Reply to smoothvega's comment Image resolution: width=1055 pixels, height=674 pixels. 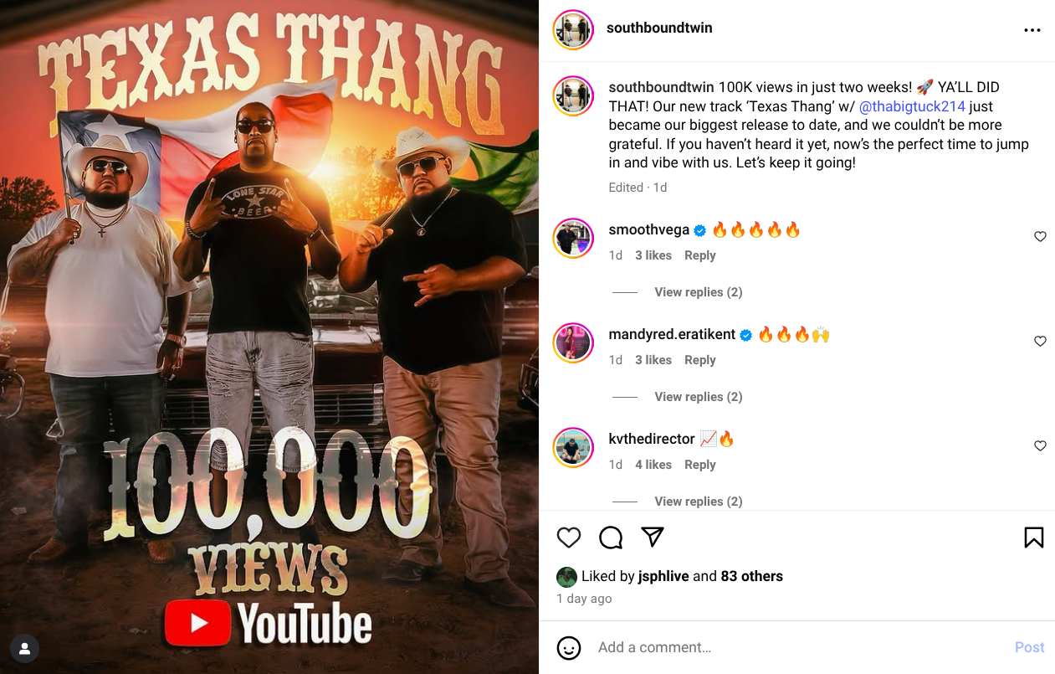pos(700,255)
